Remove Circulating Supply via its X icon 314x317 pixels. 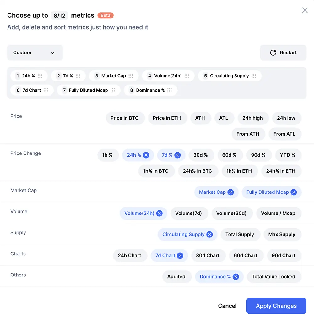[209, 234]
